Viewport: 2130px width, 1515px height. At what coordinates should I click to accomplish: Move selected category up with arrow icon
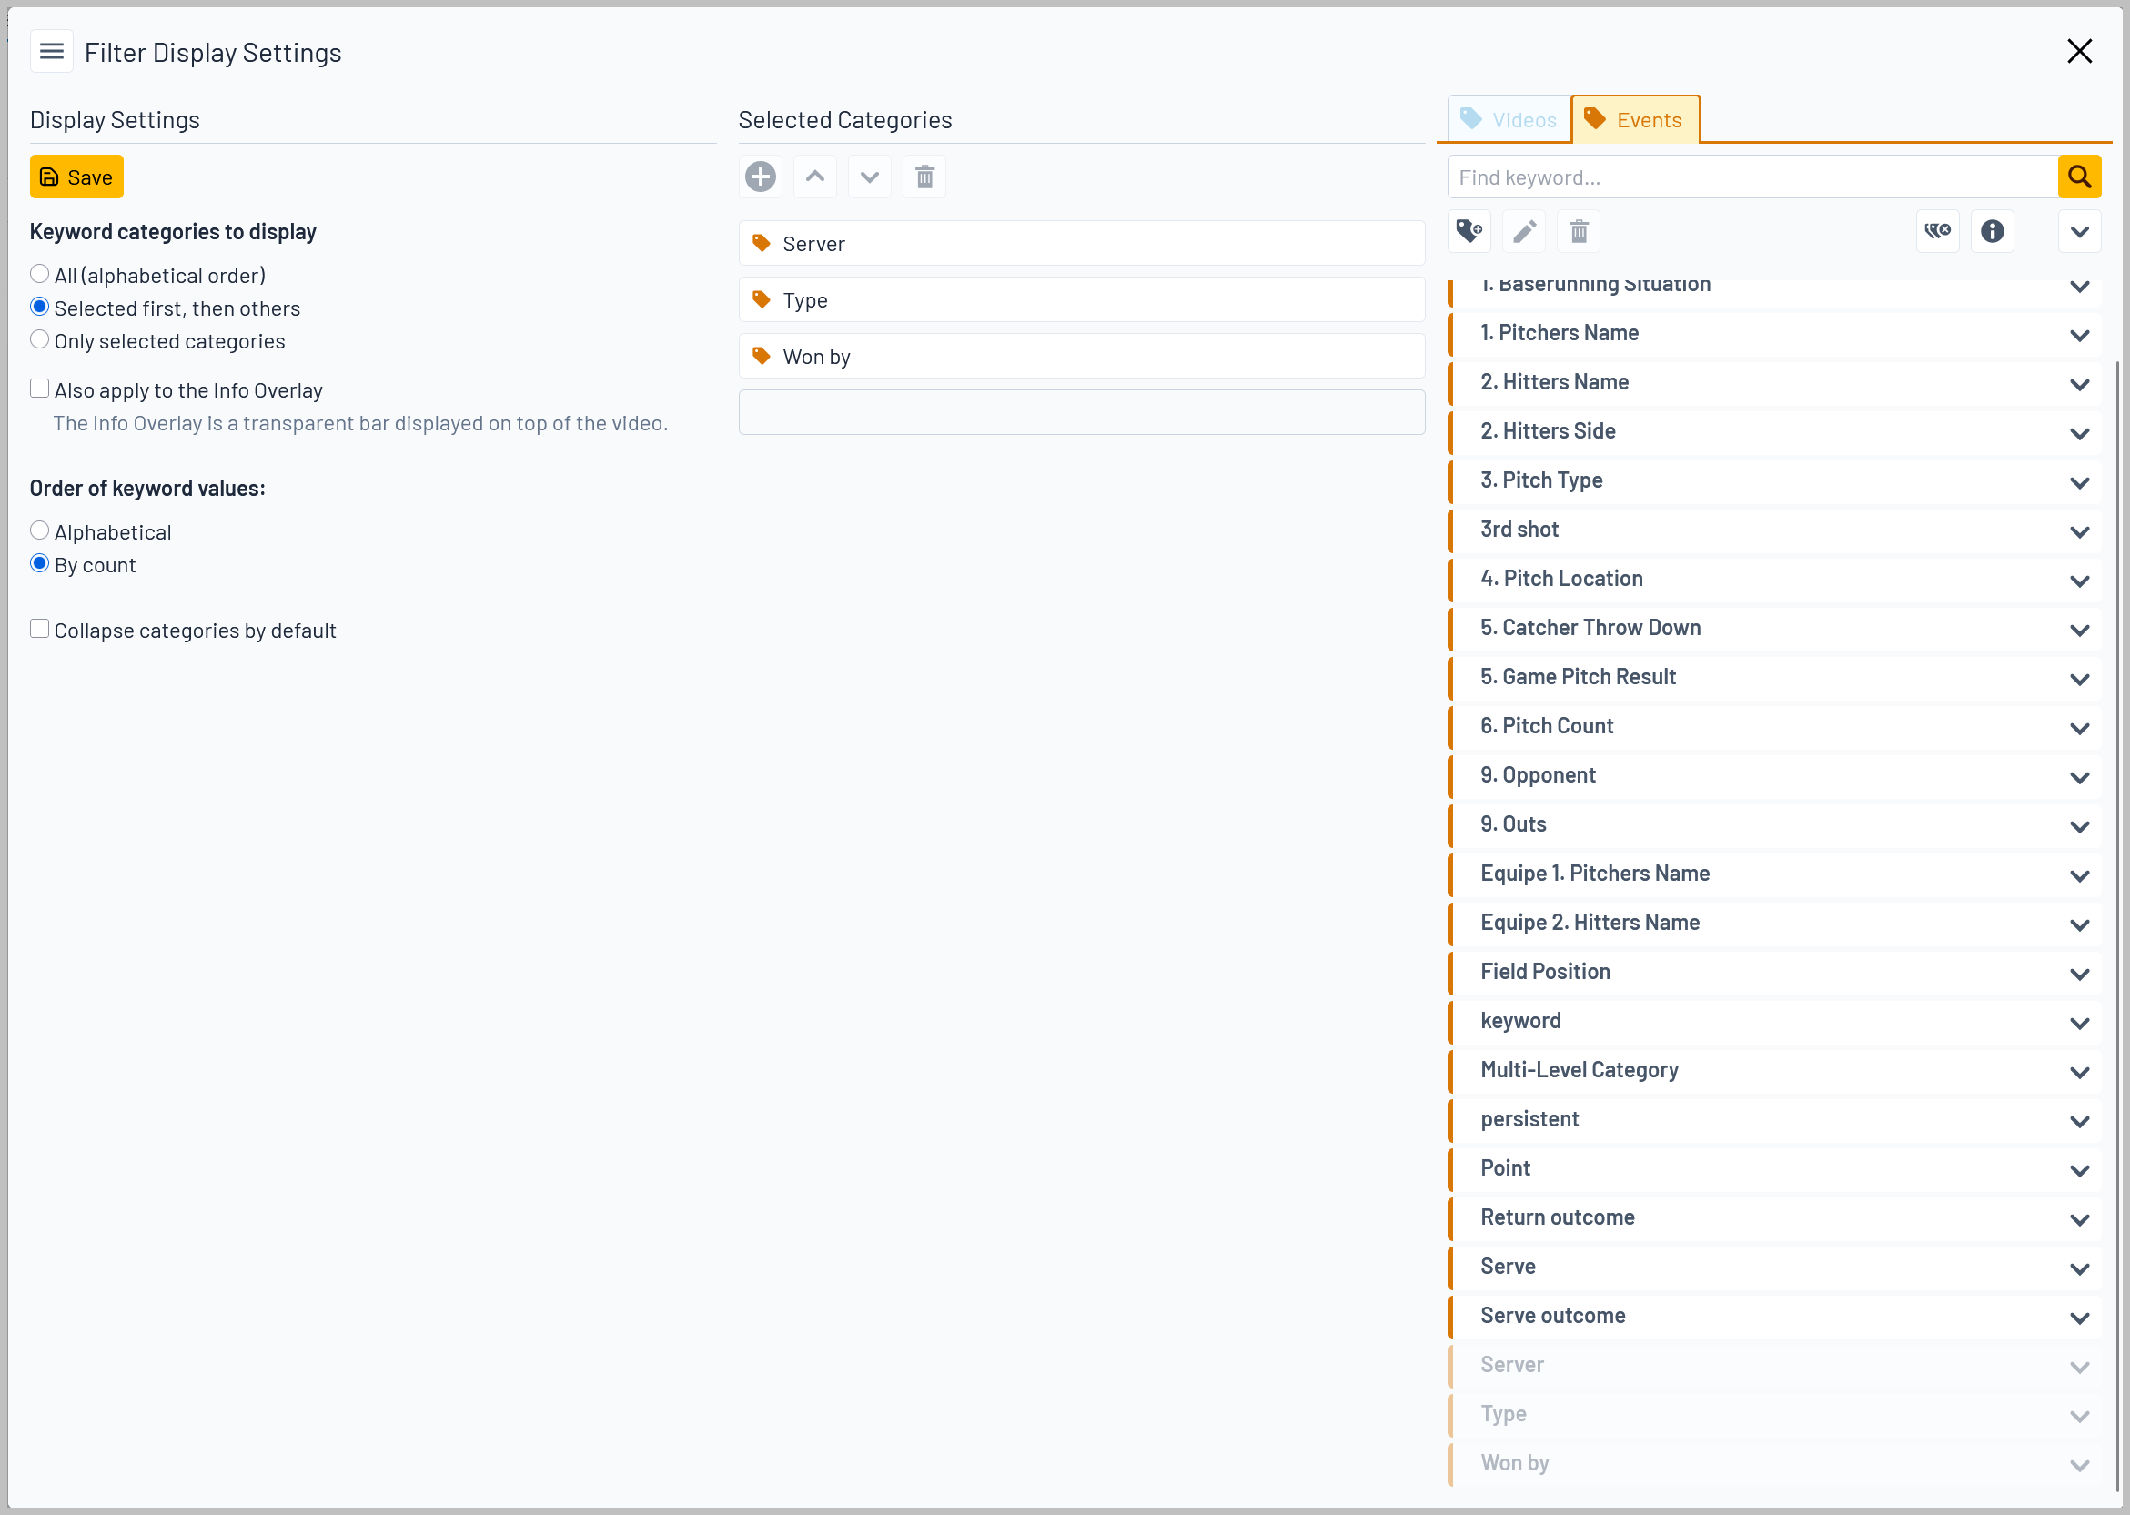(x=814, y=177)
